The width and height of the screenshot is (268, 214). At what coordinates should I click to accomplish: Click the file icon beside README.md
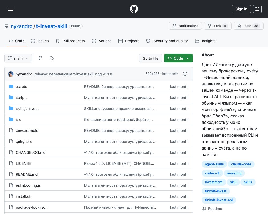click(11, 174)
